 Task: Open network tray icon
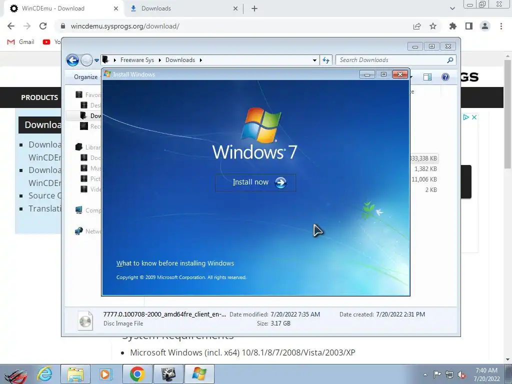(x=449, y=374)
